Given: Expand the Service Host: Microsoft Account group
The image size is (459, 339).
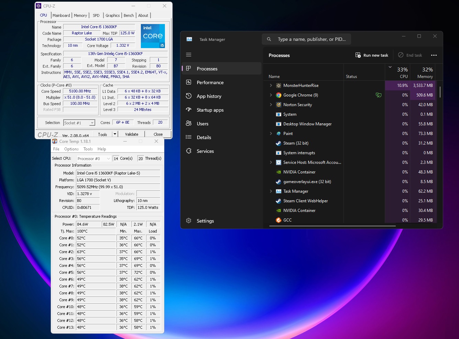Looking at the screenshot, I should 271,162.
